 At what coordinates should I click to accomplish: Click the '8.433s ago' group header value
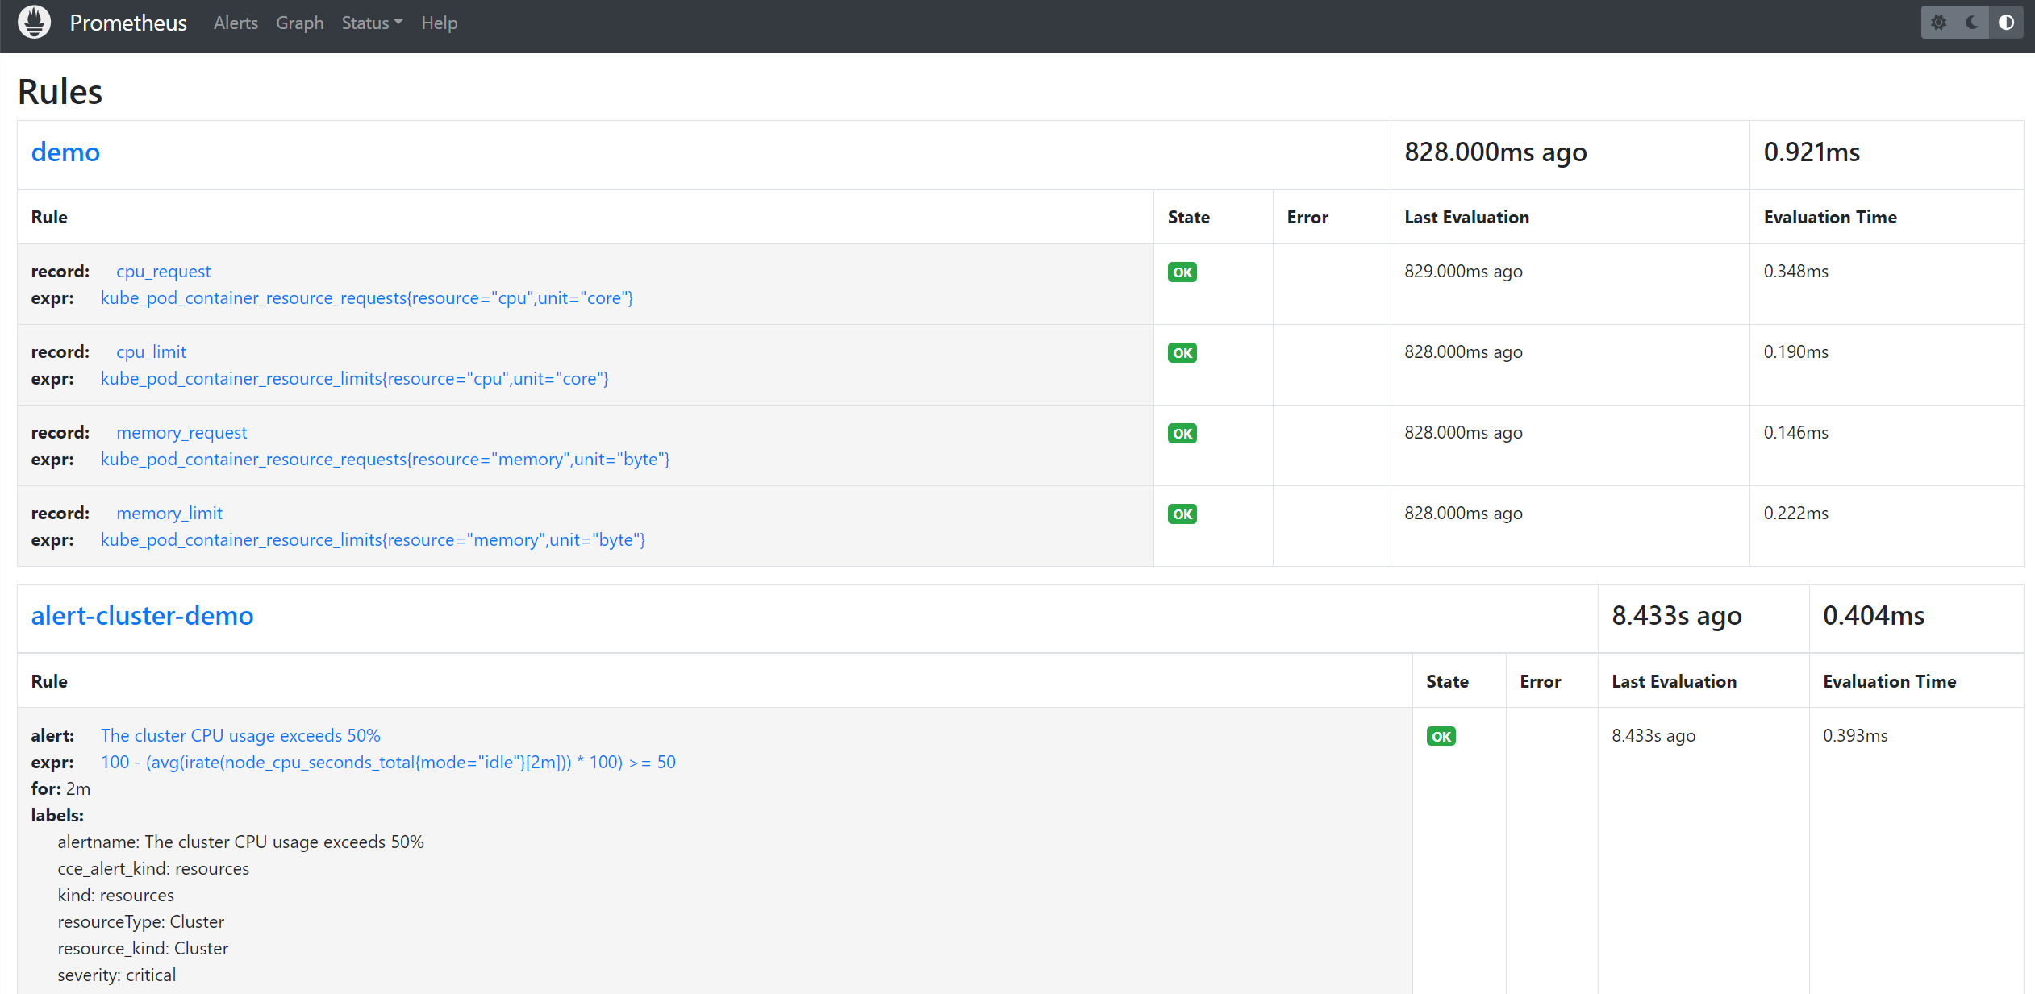(x=1677, y=616)
